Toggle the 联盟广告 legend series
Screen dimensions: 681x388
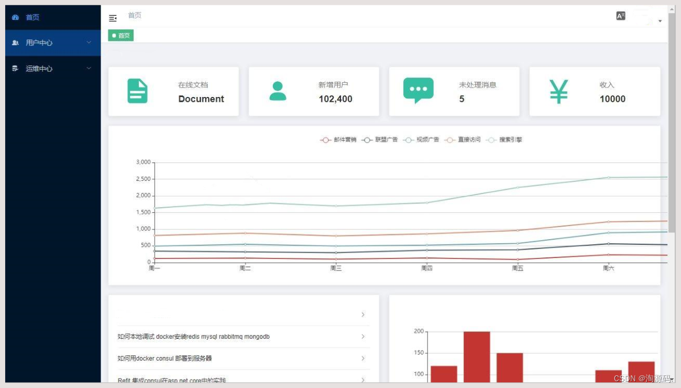click(x=380, y=140)
